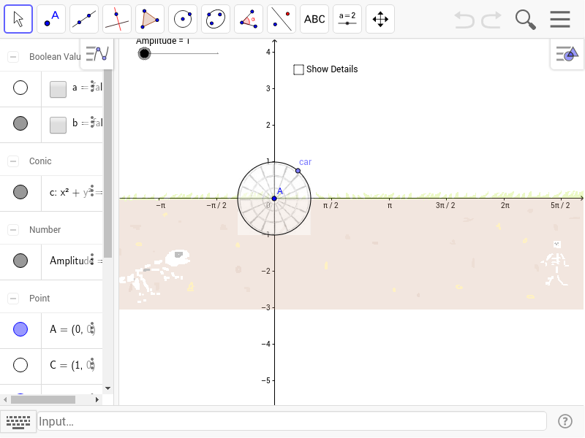Select the Point tool
Viewport: 585px width, 438px height.
(50, 18)
